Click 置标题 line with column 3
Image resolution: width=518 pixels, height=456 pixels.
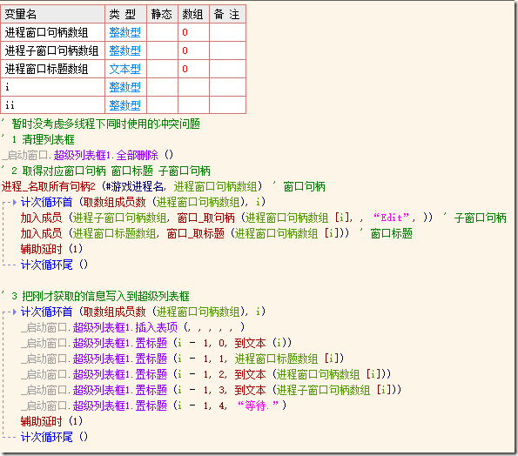pyautogui.click(x=211, y=390)
